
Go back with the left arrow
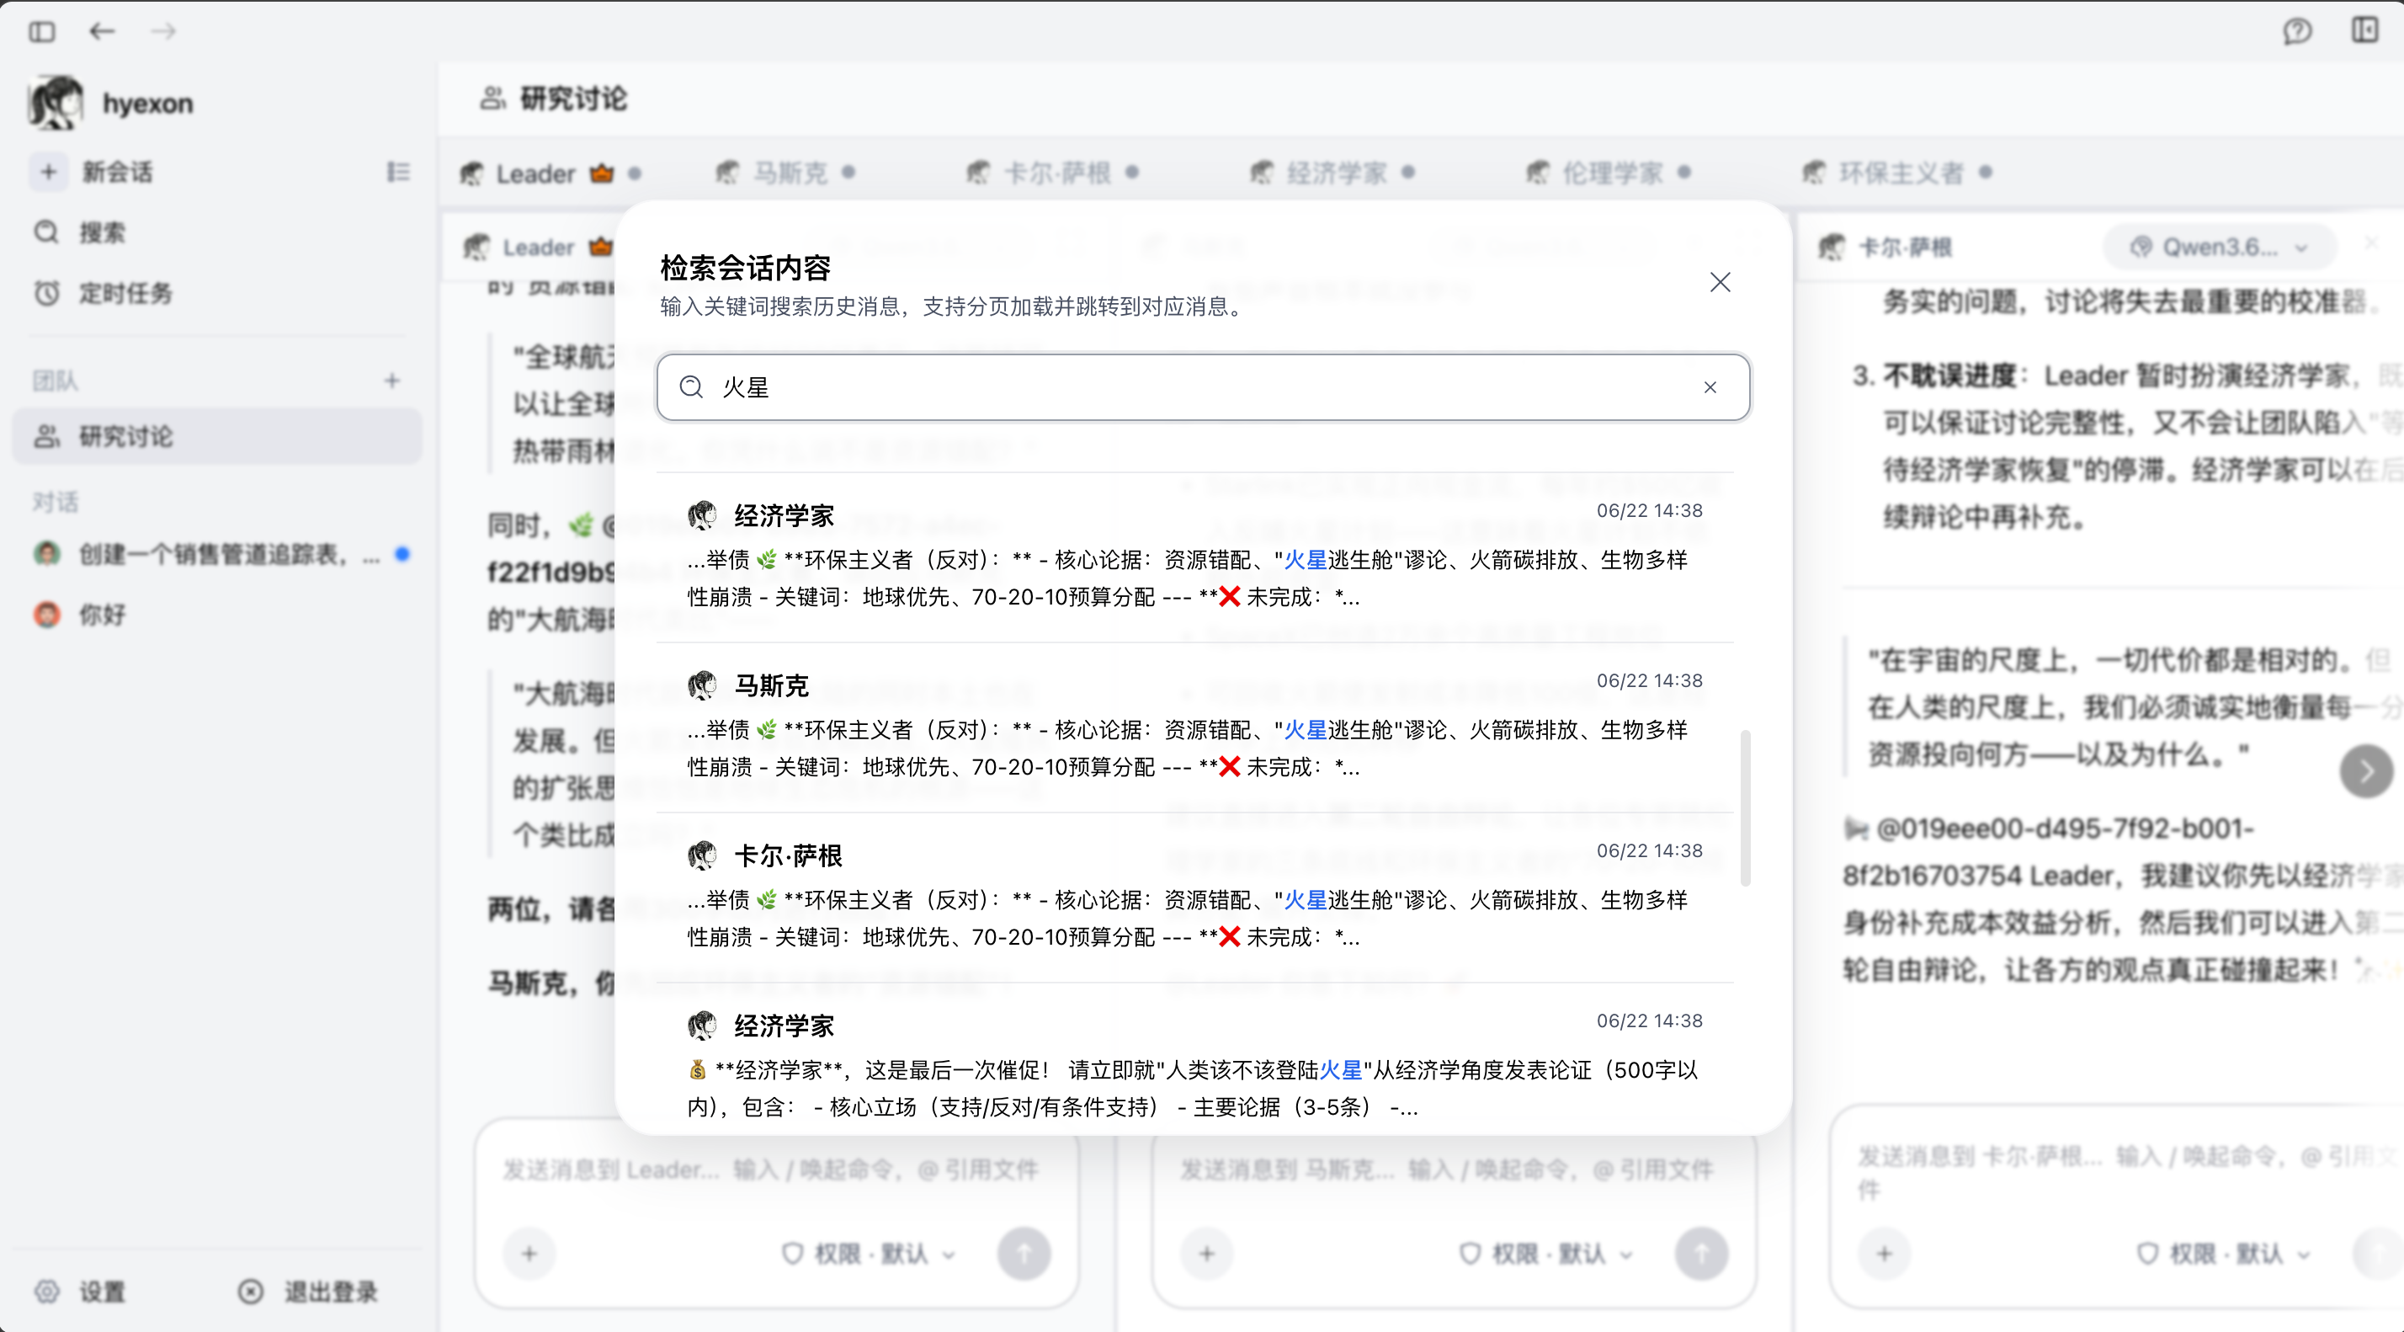point(102,32)
